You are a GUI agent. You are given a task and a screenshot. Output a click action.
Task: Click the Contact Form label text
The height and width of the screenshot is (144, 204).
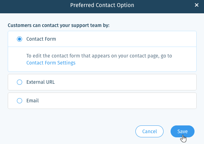pos(41,39)
